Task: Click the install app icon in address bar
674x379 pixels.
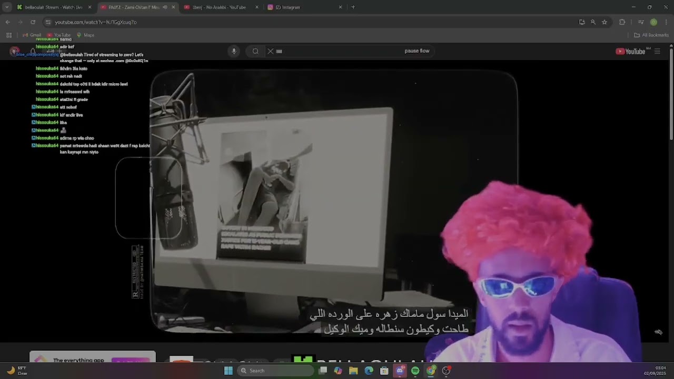Action: pyautogui.click(x=582, y=22)
